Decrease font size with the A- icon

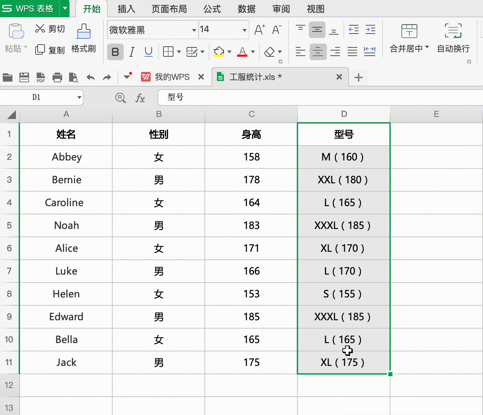coord(277,30)
